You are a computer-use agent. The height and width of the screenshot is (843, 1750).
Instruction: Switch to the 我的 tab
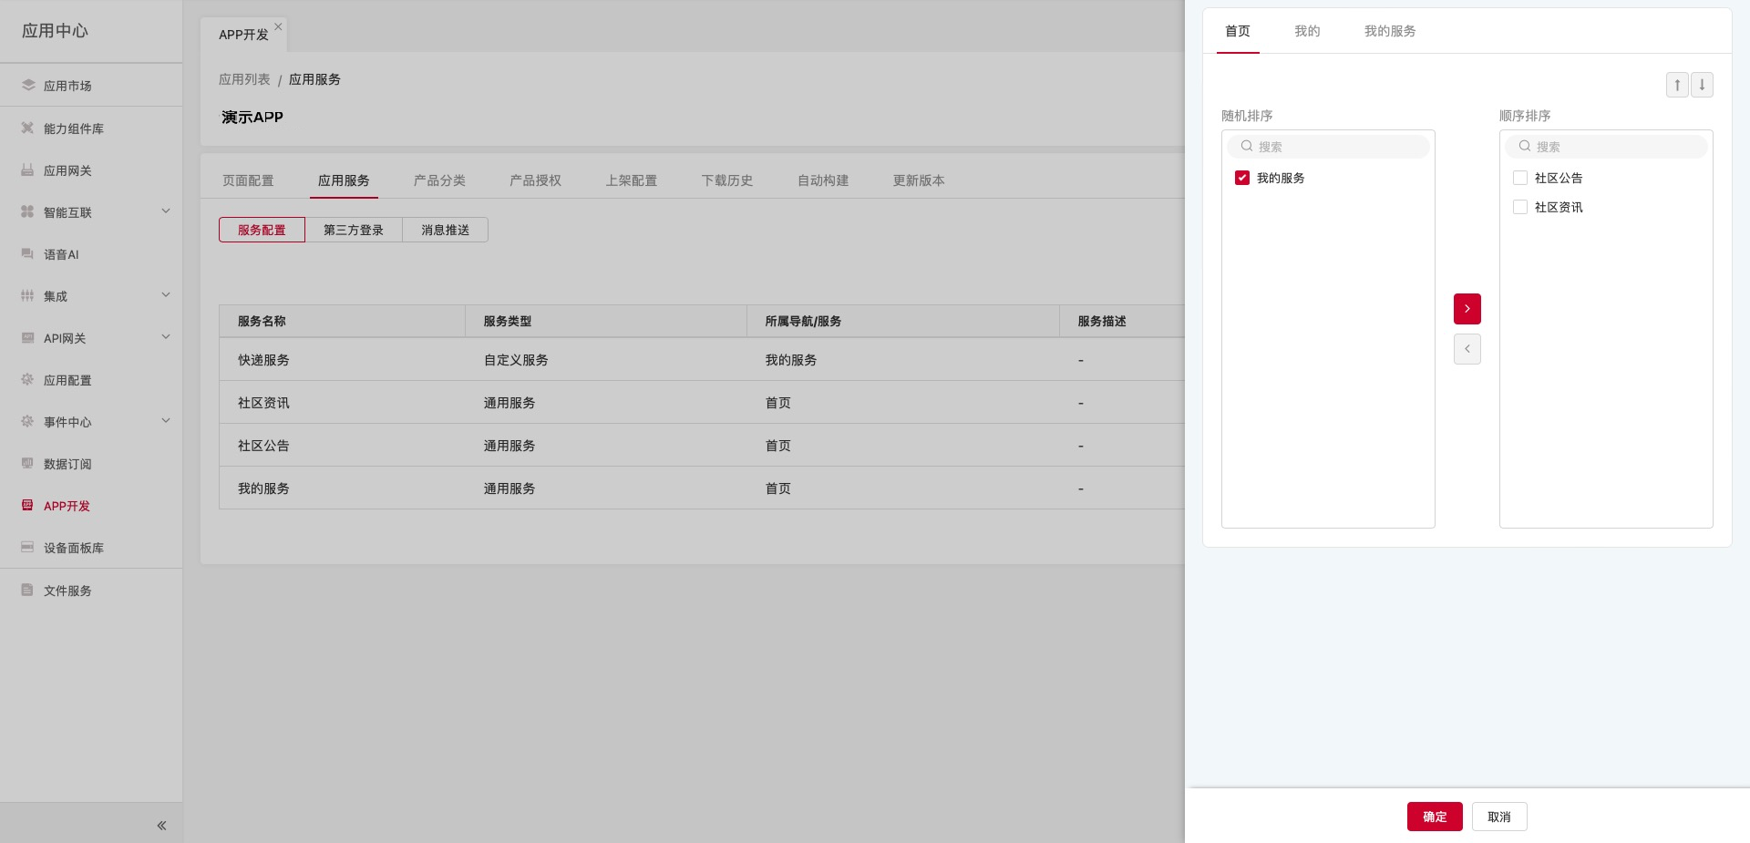(x=1307, y=31)
